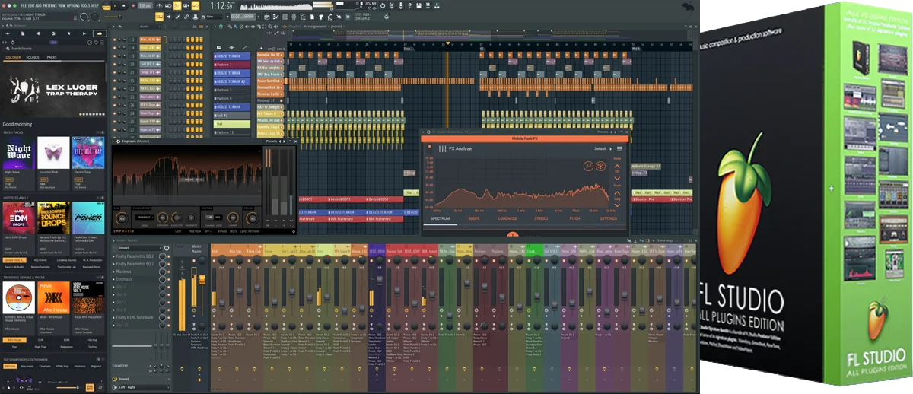This screenshot has height=394, width=913.
Task: Mute the channel routed to mixer track 15
Action: click(114, 81)
